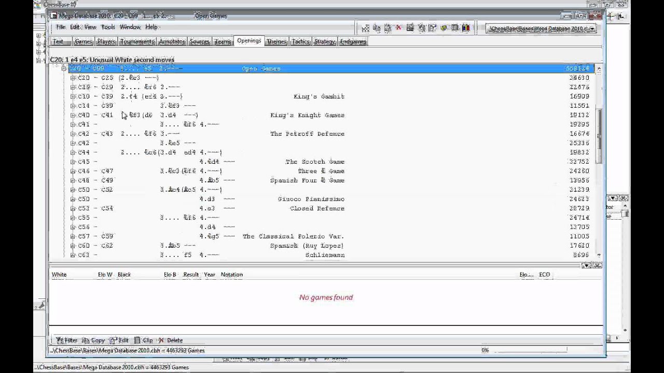Viewport: 664px width, 373px height.
Task: Open the Edit menu
Action: 75,27
